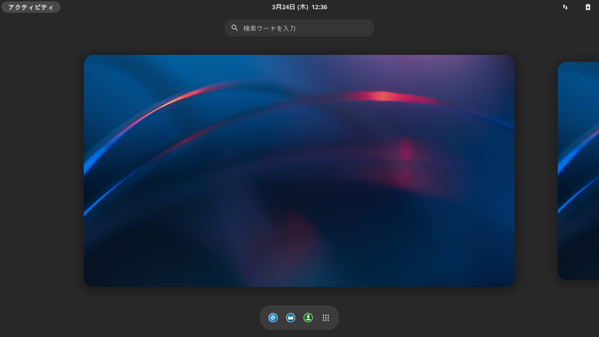599x337 pixels.
Task: Select the main workspace thumbnail
Action: click(299, 171)
